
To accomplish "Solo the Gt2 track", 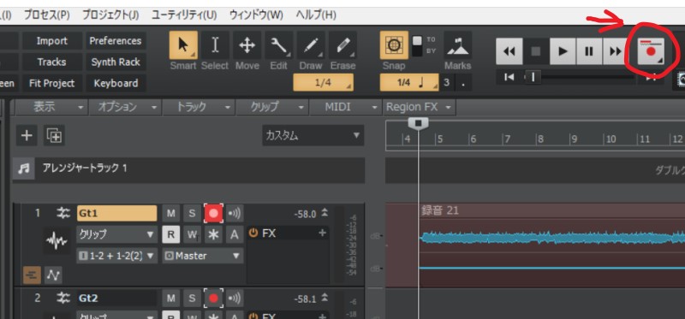I will (192, 298).
